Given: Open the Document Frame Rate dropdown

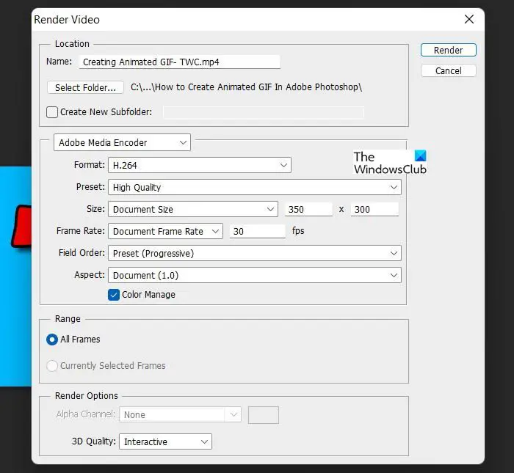Looking at the screenshot, I should coord(165,231).
